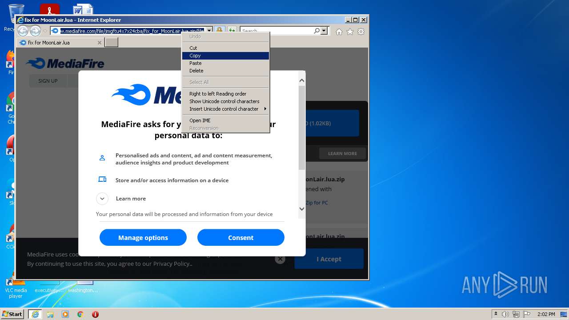The height and width of the screenshot is (320, 569).
Task: Click the Action Center flag icon
Action: 528,314
